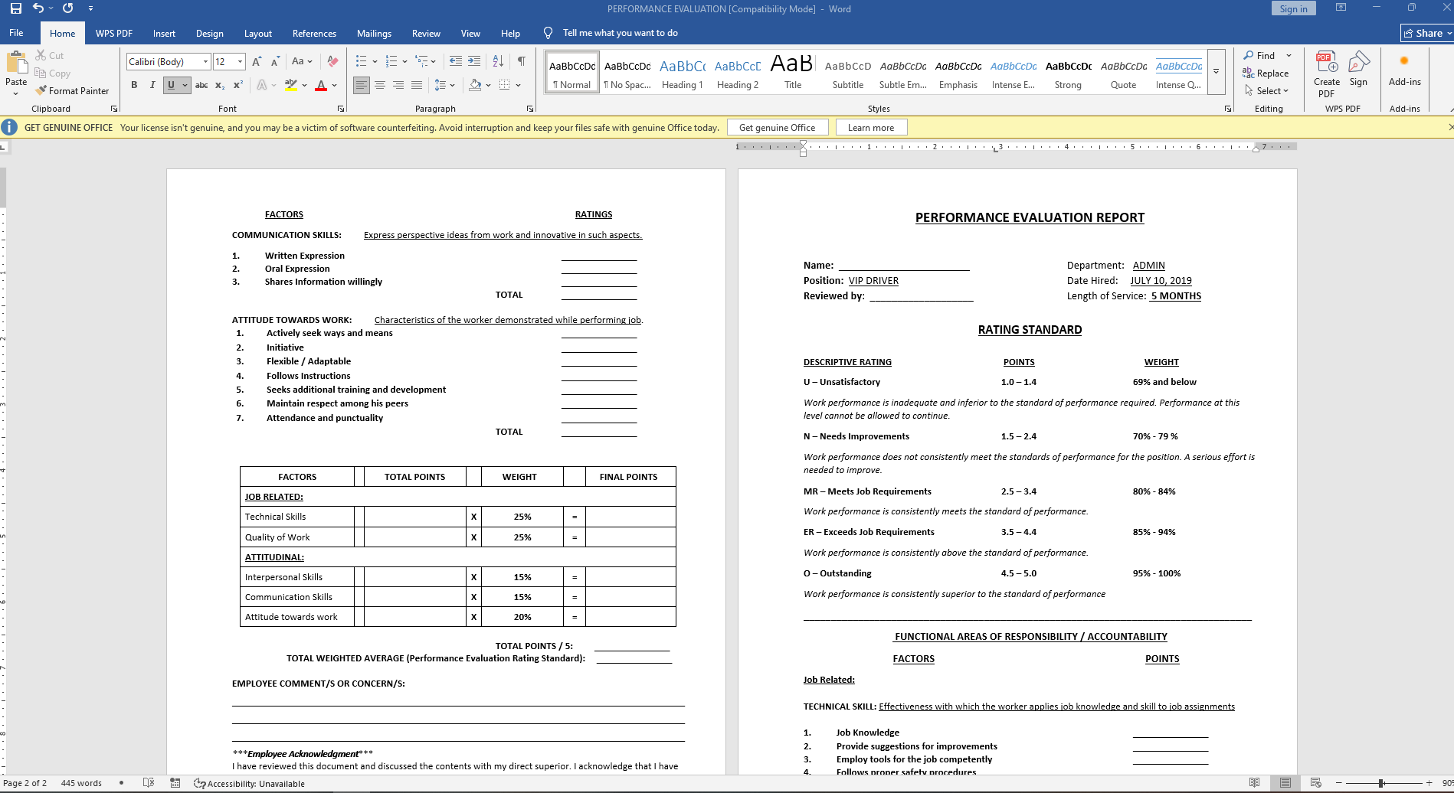The height and width of the screenshot is (793, 1454).
Task: Click the Learn more button
Action: click(x=871, y=128)
